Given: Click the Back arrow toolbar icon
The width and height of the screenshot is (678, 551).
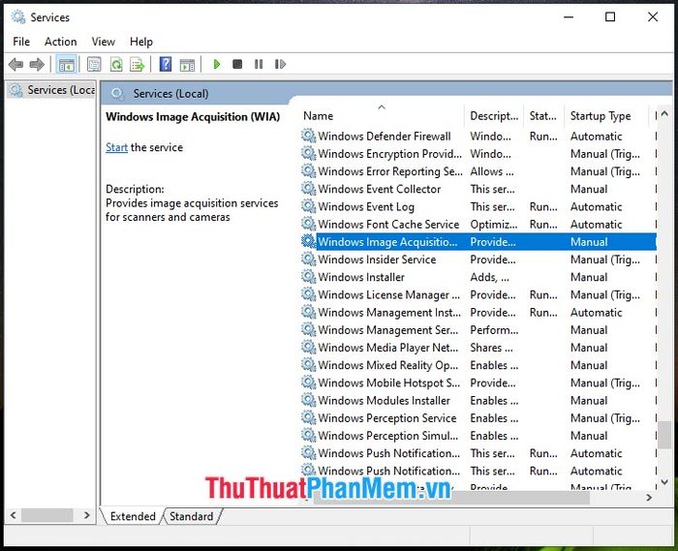Looking at the screenshot, I should pyautogui.click(x=16, y=64).
